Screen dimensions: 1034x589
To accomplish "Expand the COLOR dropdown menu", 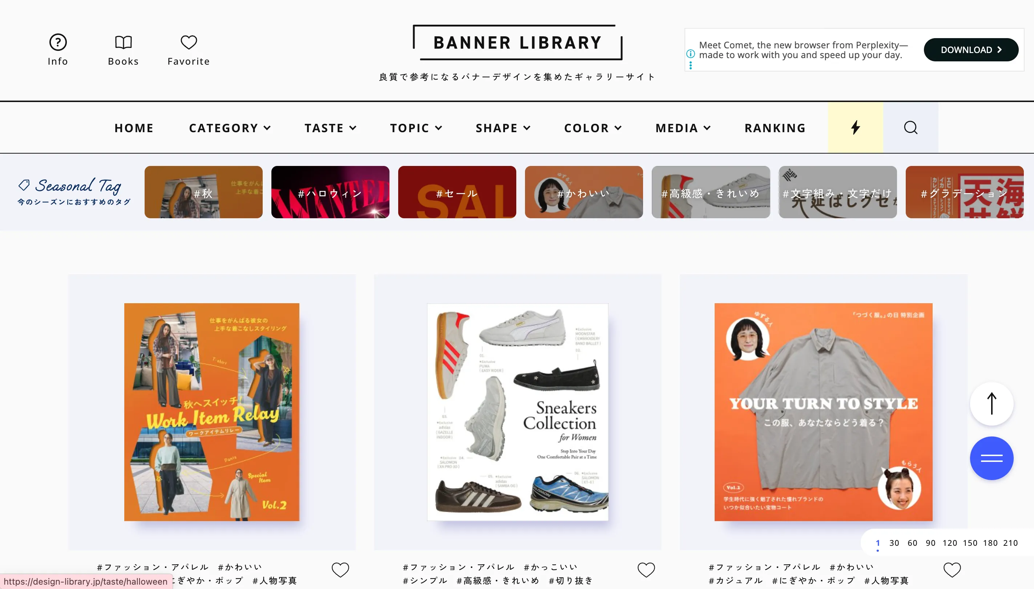I will click(x=593, y=128).
